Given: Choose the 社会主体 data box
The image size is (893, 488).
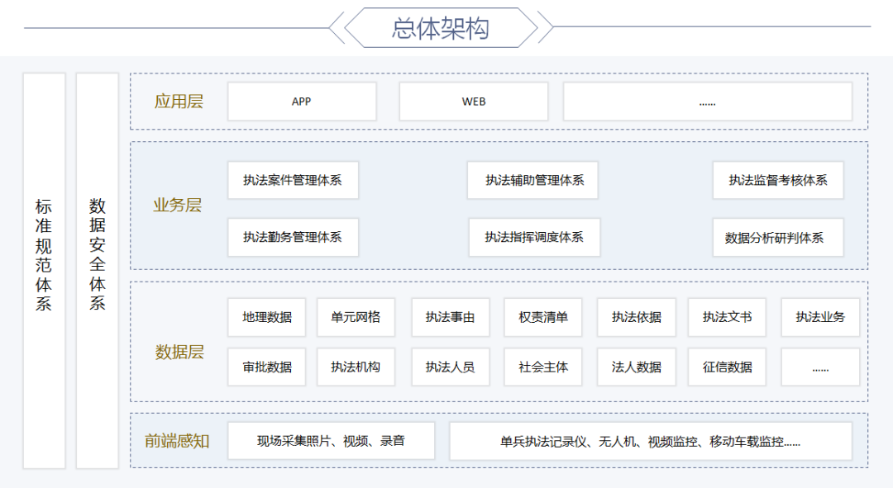Looking at the screenshot, I should pos(543,367).
